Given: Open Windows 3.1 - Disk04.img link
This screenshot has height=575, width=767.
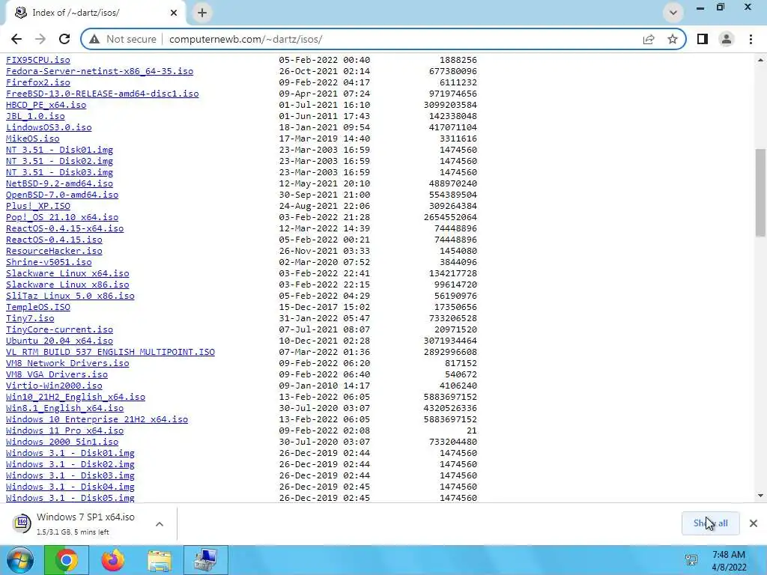Looking at the screenshot, I should click(x=70, y=487).
